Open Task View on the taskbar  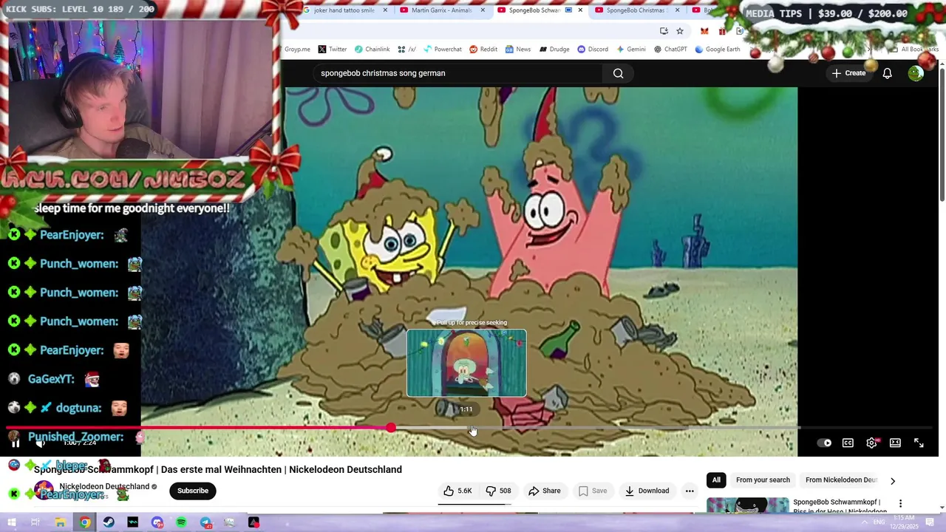click(x=35, y=522)
